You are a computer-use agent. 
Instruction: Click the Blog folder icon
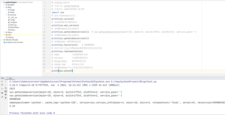(6, 7)
